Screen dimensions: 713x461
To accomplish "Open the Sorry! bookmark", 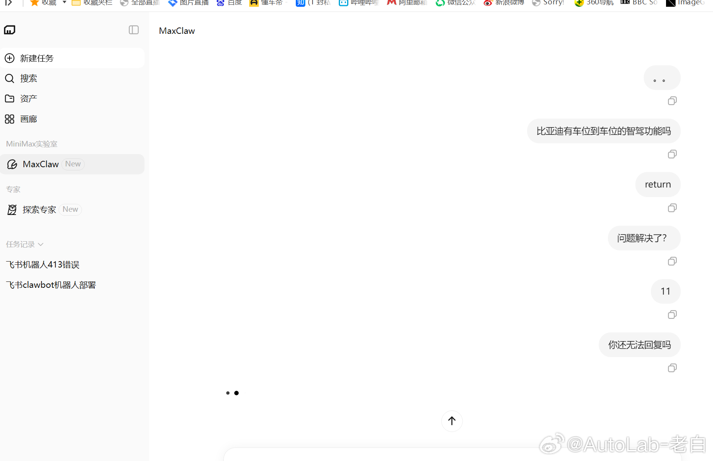I will click(x=548, y=3).
